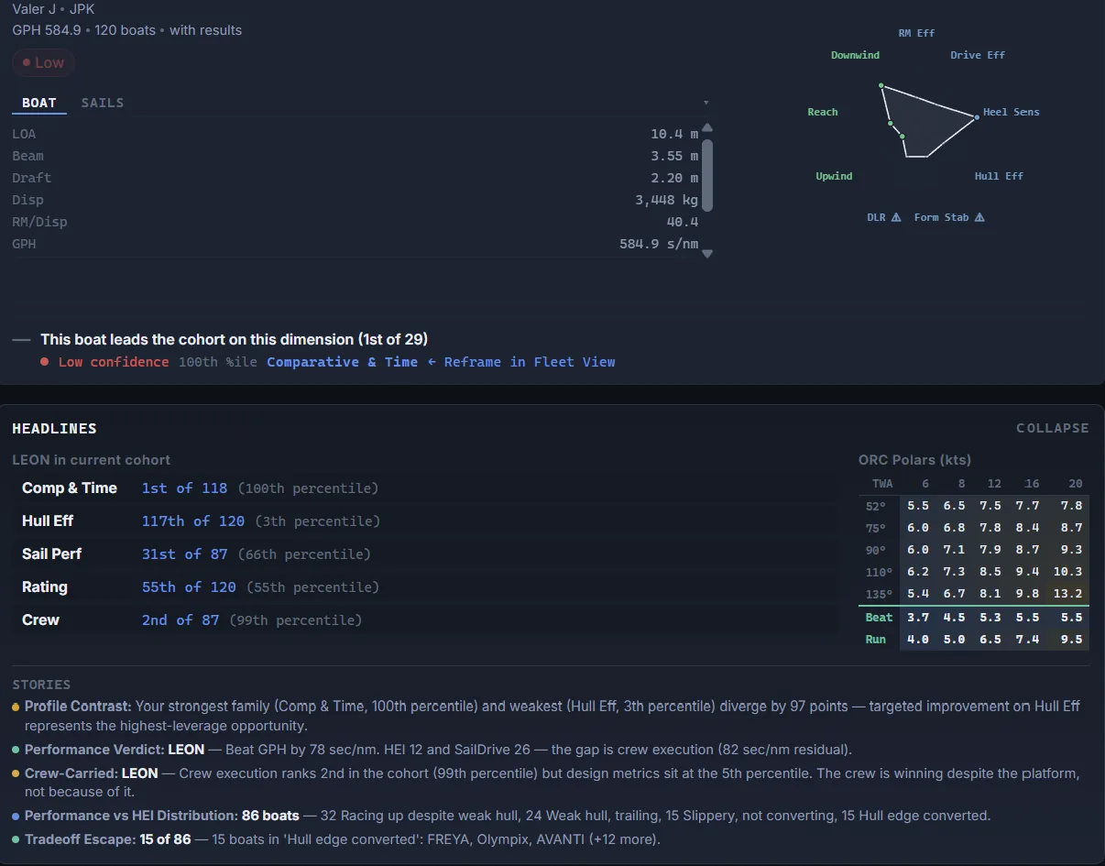This screenshot has width=1105, height=866.
Task: Collapse the Headlines panel
Action: (1053, 428)
